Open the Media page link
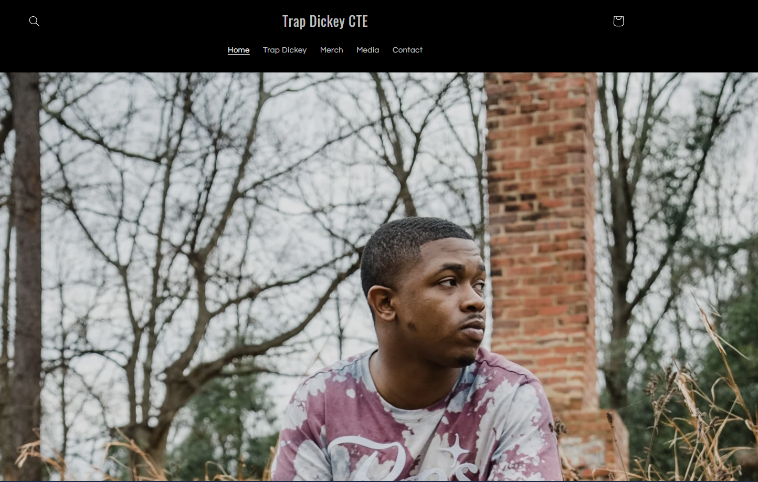 coord(367,50)
